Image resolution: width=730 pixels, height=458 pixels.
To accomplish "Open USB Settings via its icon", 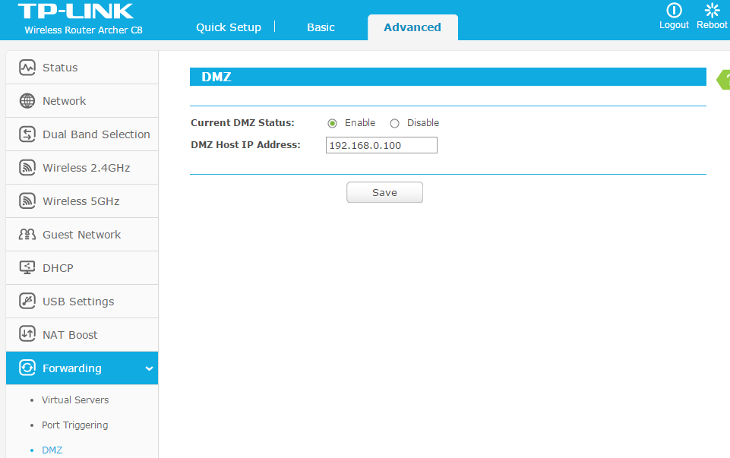I will click(x=26, y=301).
